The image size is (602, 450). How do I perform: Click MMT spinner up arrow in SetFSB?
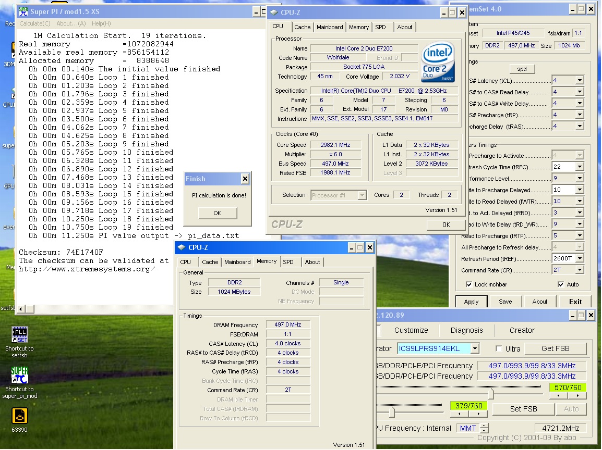485,426
